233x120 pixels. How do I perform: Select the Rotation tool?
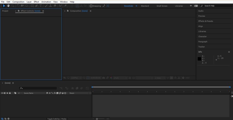(x=18, y=6)
